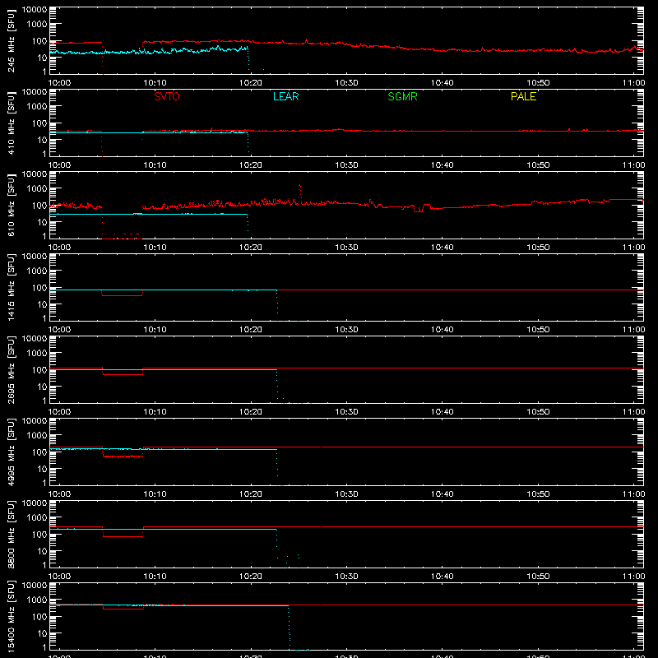Click the 10000 y-axis label of 245 MHz plot
The height and width of the screenshot is (658, 658).
(x=35, y=10)
